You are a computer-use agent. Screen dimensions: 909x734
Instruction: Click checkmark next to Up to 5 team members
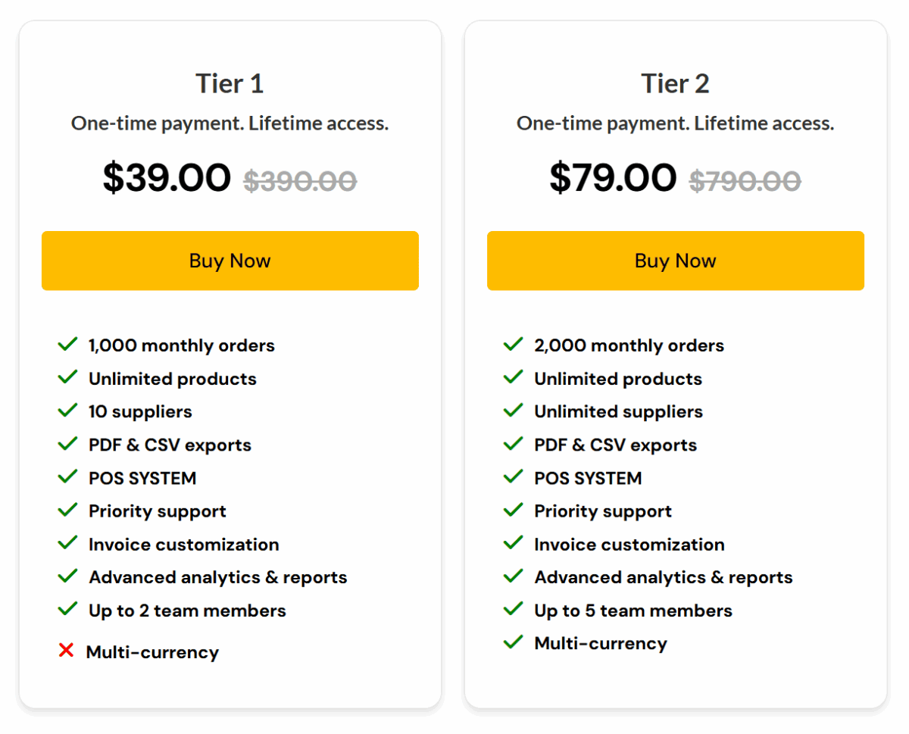click(x=514, y=609)
